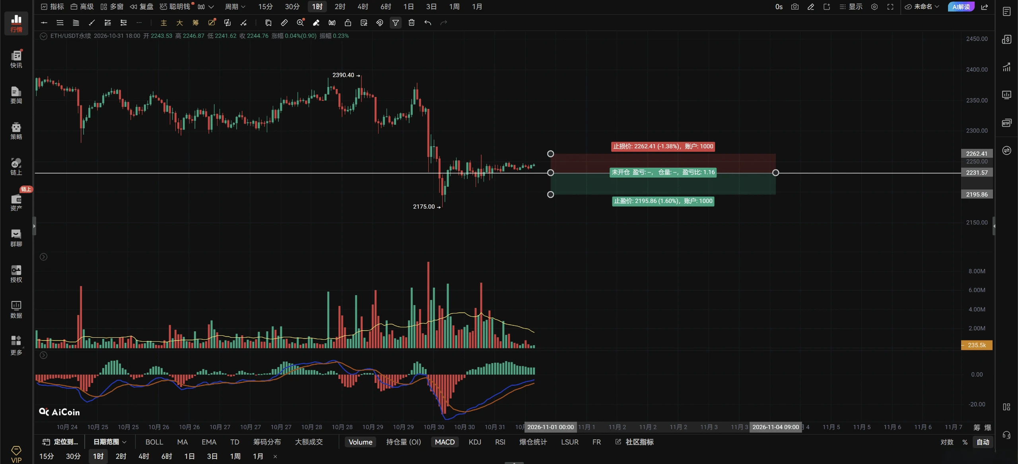Toggle the MACD indicator
This screenshot has width=1018, height=464.
[x=445, y=442]
